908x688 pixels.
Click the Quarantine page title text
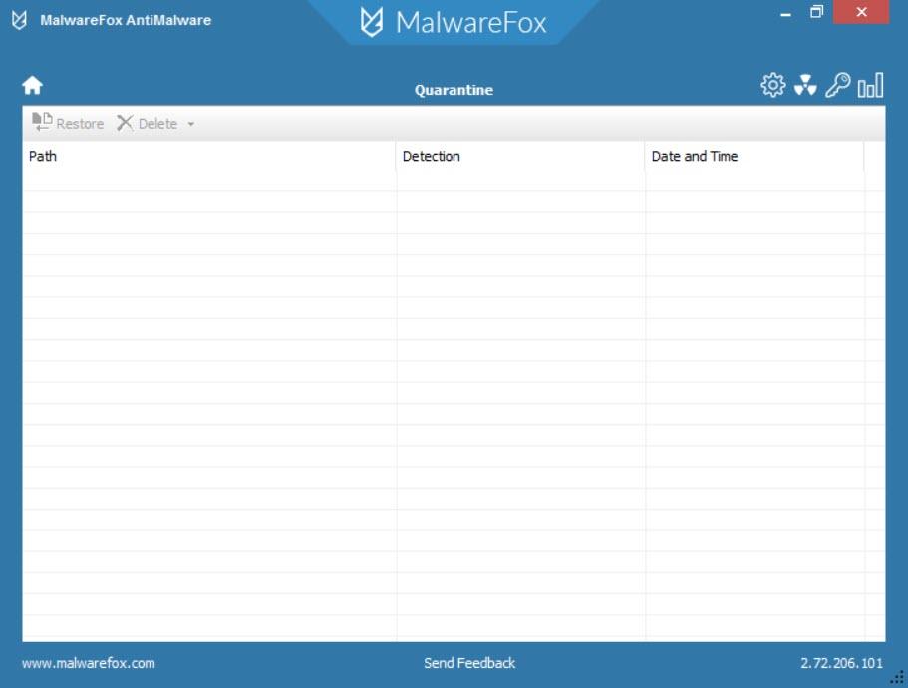(454, 90)
